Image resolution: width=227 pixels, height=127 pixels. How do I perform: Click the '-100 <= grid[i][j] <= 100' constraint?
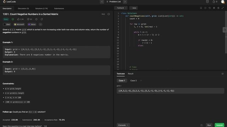tap(17, 102)
